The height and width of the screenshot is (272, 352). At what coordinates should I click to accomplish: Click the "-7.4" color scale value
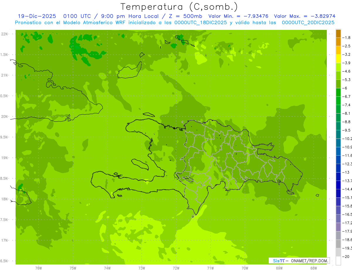pos(346,105)
